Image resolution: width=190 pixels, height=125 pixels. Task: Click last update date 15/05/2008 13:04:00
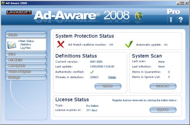point(102,66)
